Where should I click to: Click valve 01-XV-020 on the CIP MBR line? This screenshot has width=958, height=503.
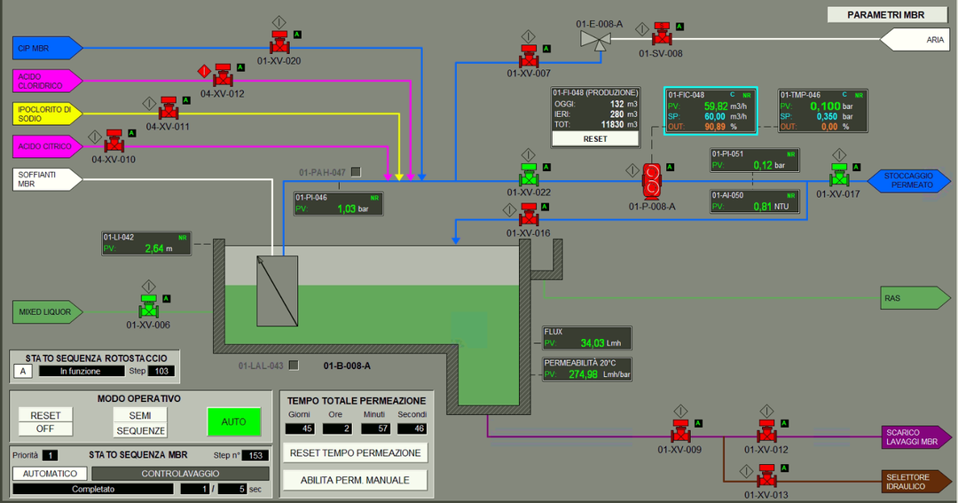[x=279, y=43]
